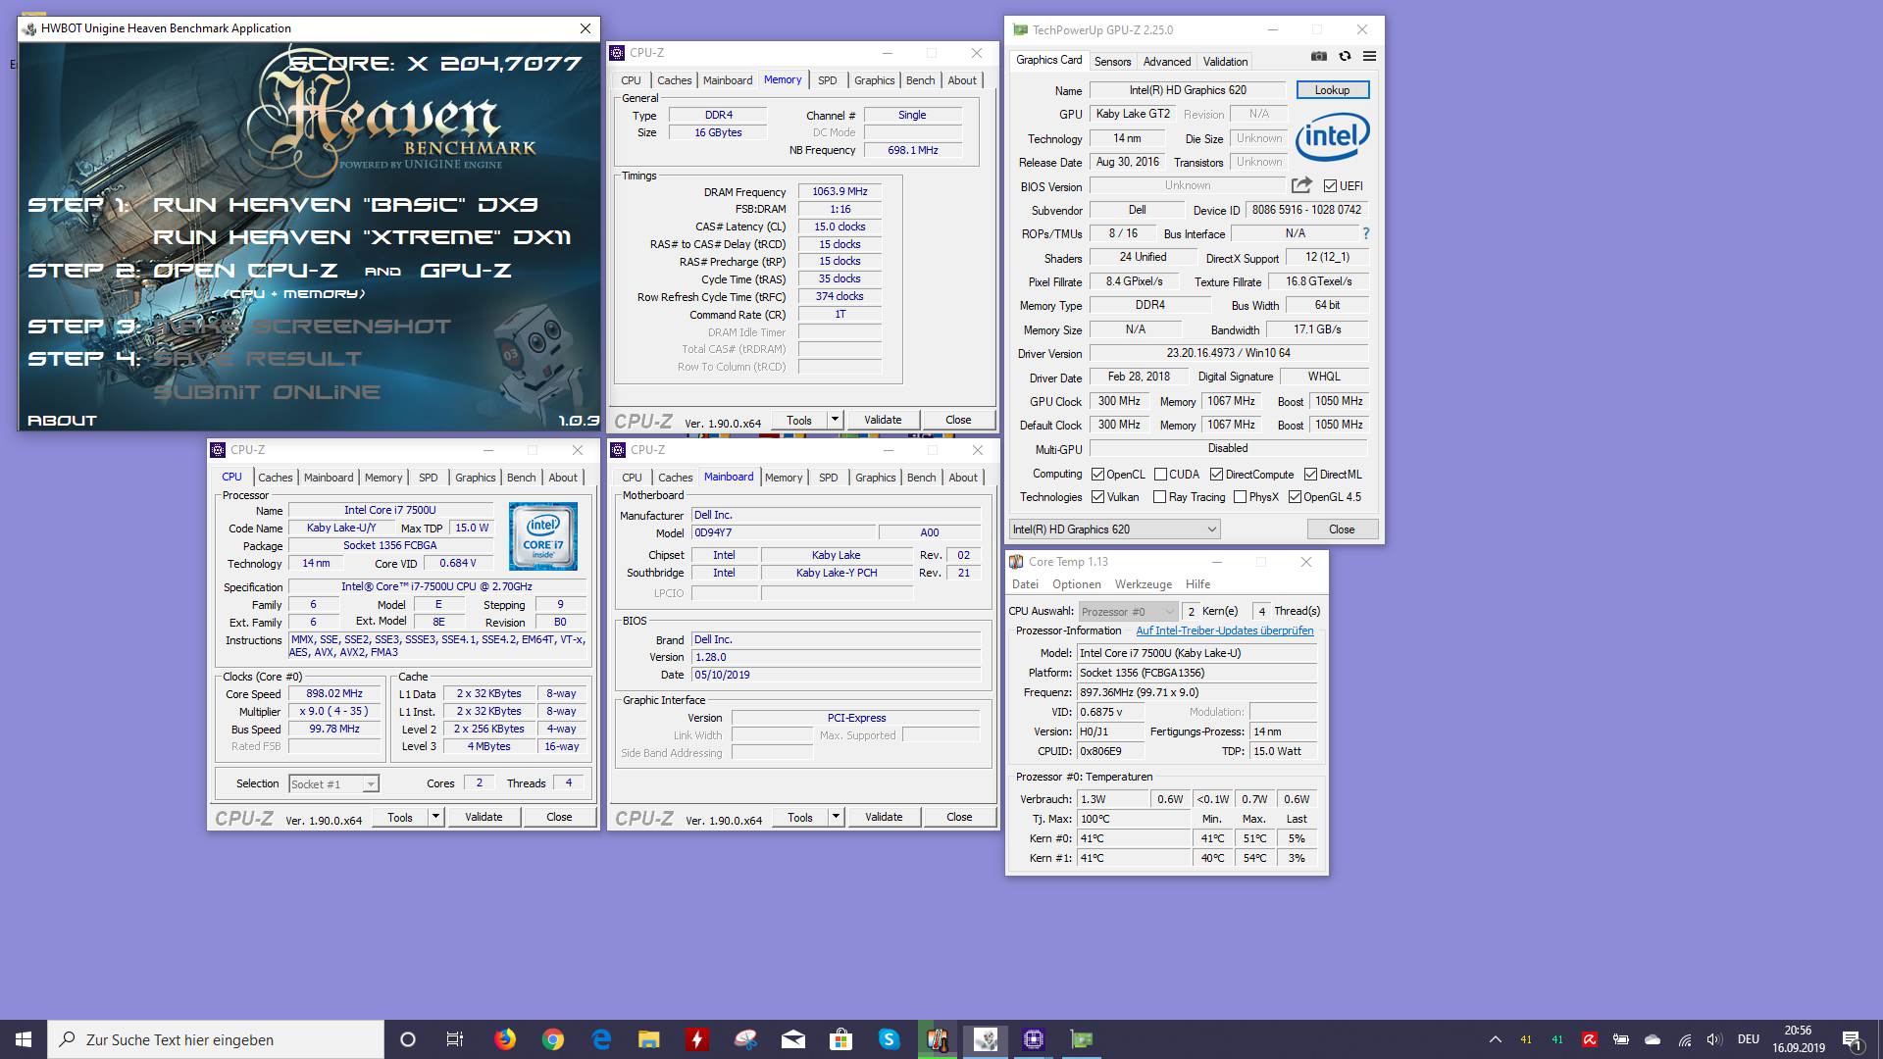Switch to SPD tab in CPU-Z Memory window
The height and width of the screenshot is (1059, 1883).
pos(828,80)
